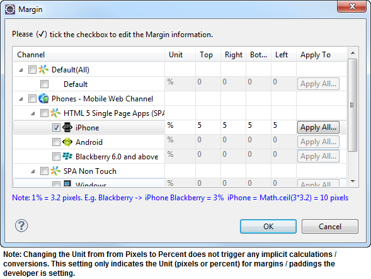
Task: Click the Channel column header
Action: [89, 55]
